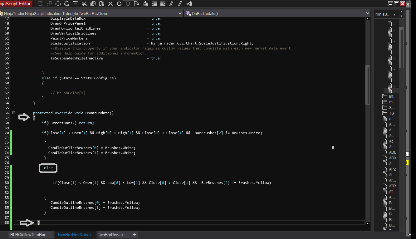Viewport: 416px width, 239px height.
Task: Place the cursor on the else keyword
Action: point(48,168)
